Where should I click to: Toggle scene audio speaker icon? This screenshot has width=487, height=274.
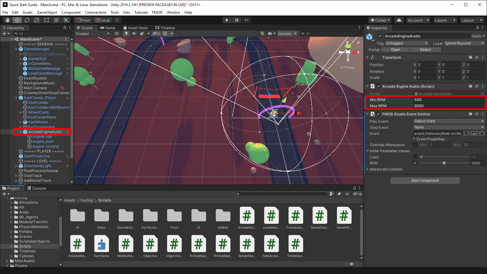pyautogui.click(x=134, y=33)
